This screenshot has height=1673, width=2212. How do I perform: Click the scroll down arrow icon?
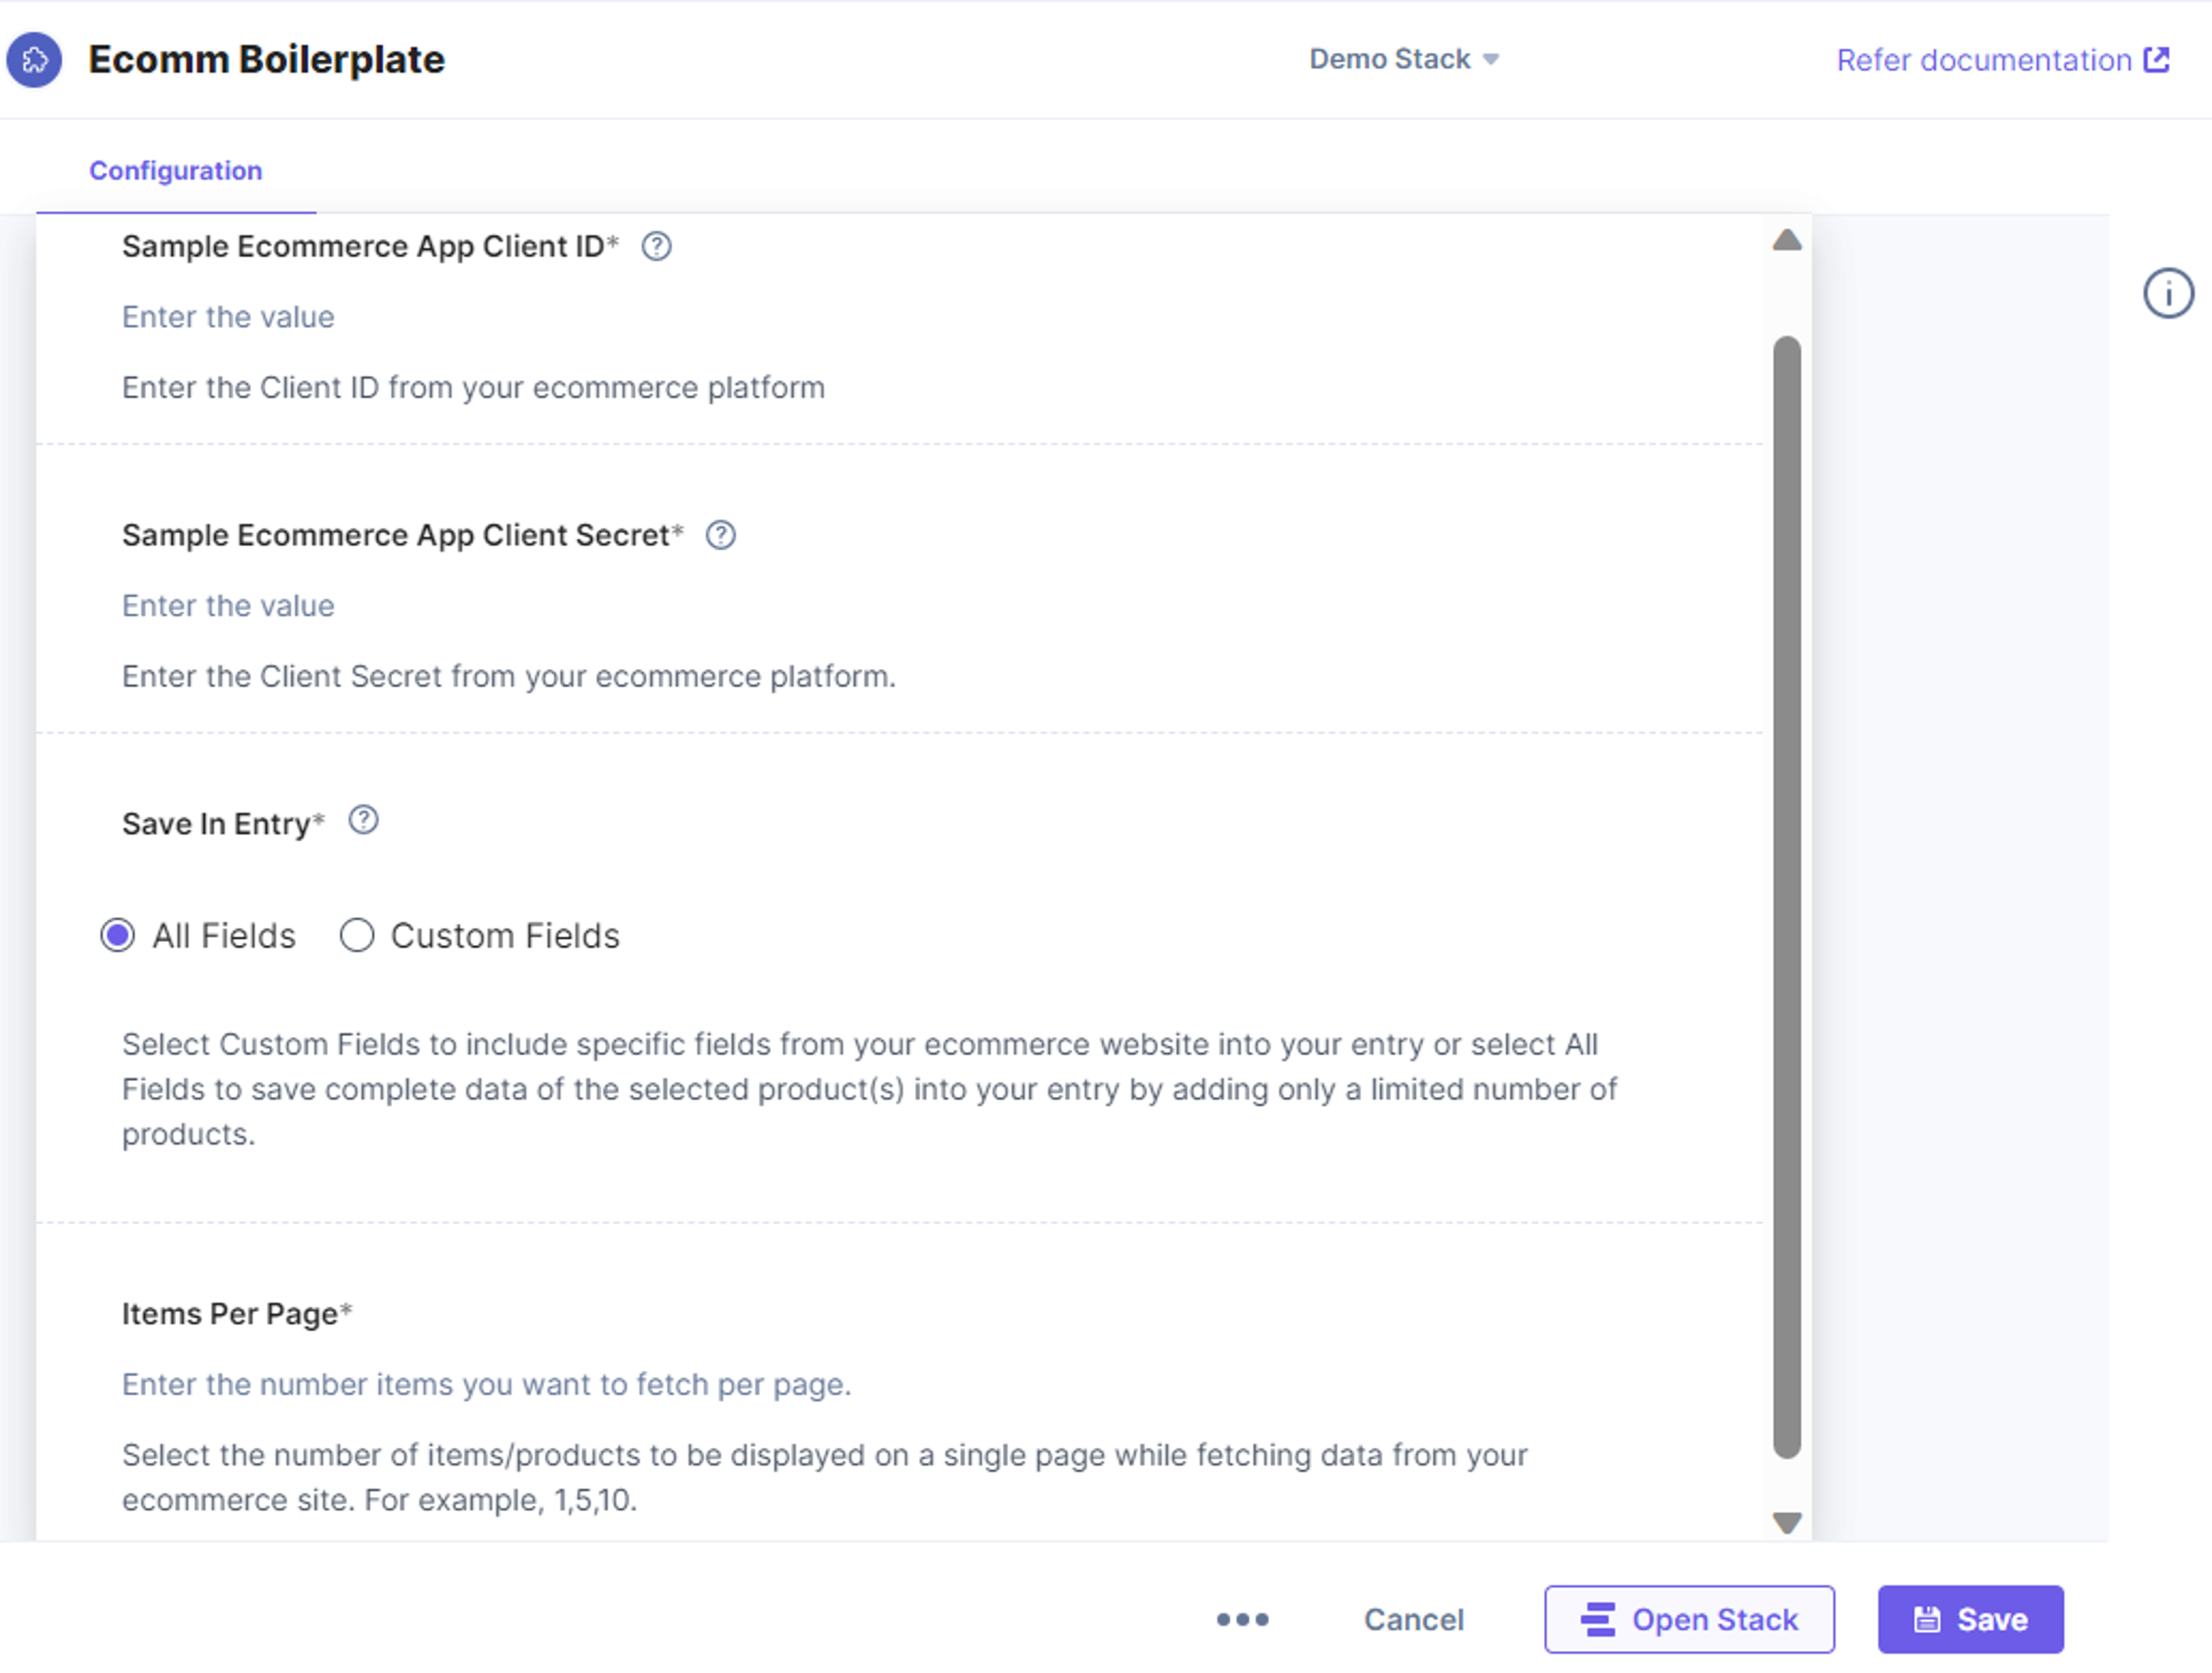tap(1786, 1522)
